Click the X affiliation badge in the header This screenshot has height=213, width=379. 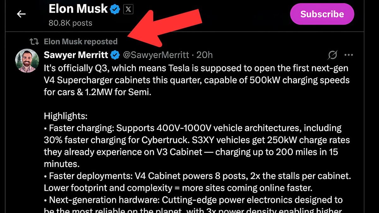pos(128,9)
